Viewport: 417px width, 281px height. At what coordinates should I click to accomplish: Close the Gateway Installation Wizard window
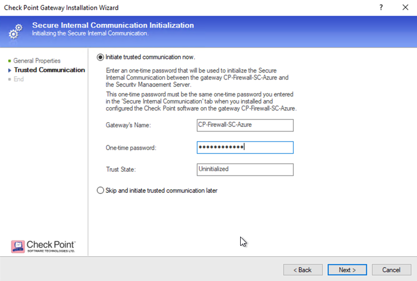click(x=405, y=8)
